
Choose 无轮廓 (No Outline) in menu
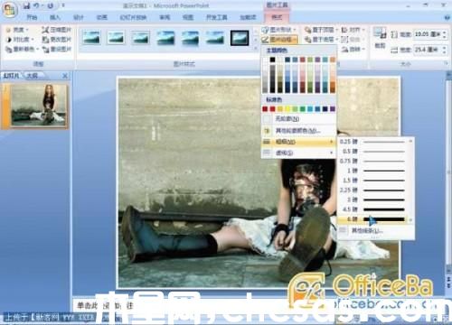point(298,119)
